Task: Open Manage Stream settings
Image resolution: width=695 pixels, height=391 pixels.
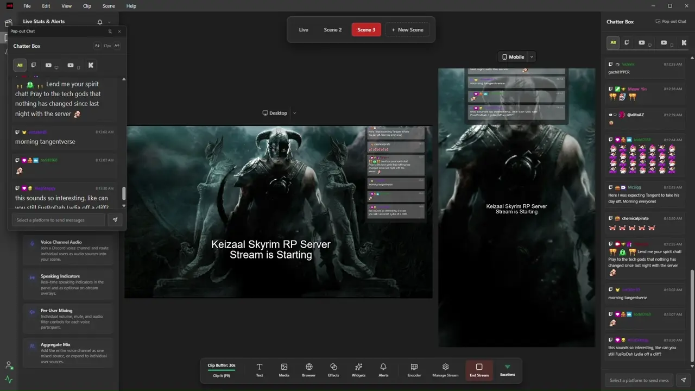Action: 445,370
